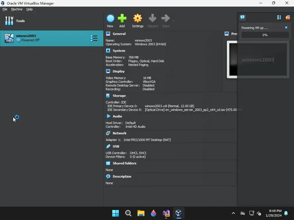Click the Discard toolbar arrow icon
294x220 pixels.
[152, 18]
